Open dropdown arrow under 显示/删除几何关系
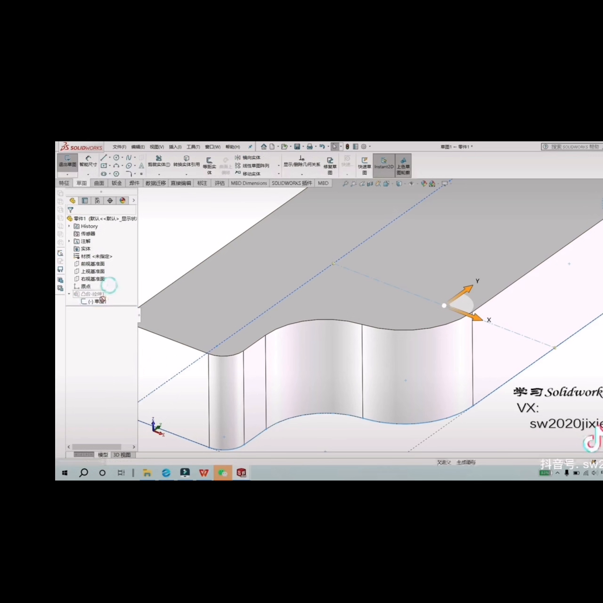This screenshot has width=603, height=603. (x=302, y=174)
